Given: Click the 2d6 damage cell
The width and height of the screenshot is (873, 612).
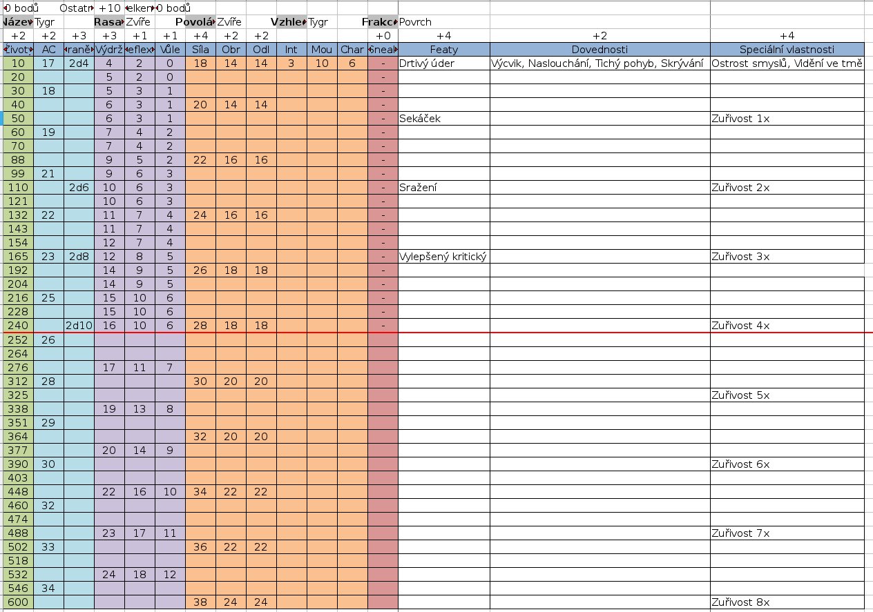Looking at the screenshot, I should pos(79,188).
